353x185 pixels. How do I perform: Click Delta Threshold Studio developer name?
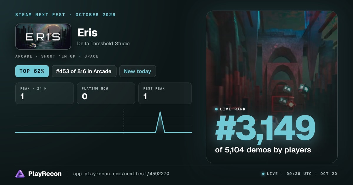pos(103,43)
